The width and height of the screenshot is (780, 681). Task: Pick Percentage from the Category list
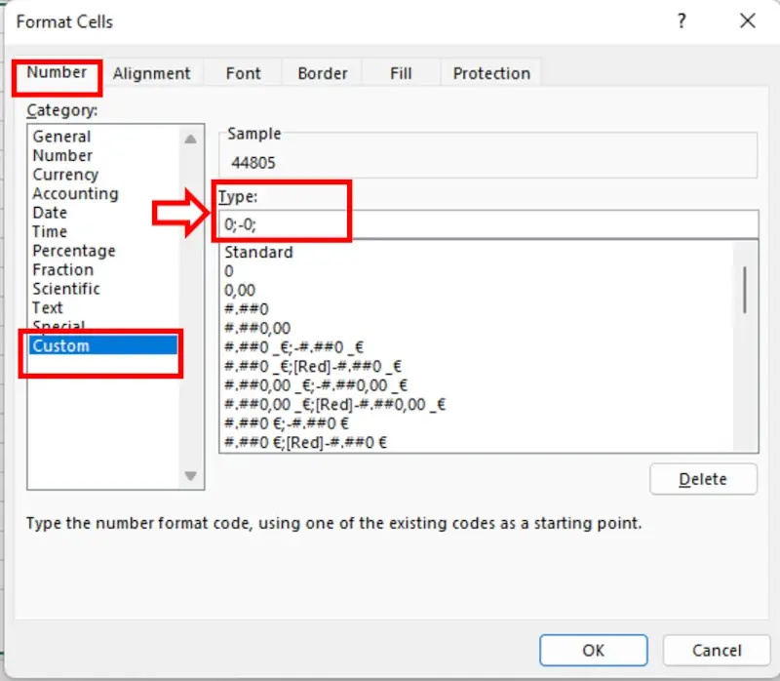click(x=73, y=251)
